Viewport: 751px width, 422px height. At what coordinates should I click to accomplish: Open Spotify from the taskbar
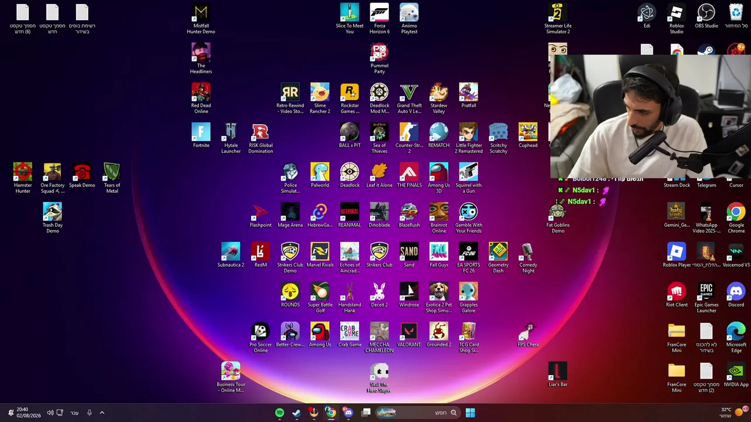pos(279,413)
